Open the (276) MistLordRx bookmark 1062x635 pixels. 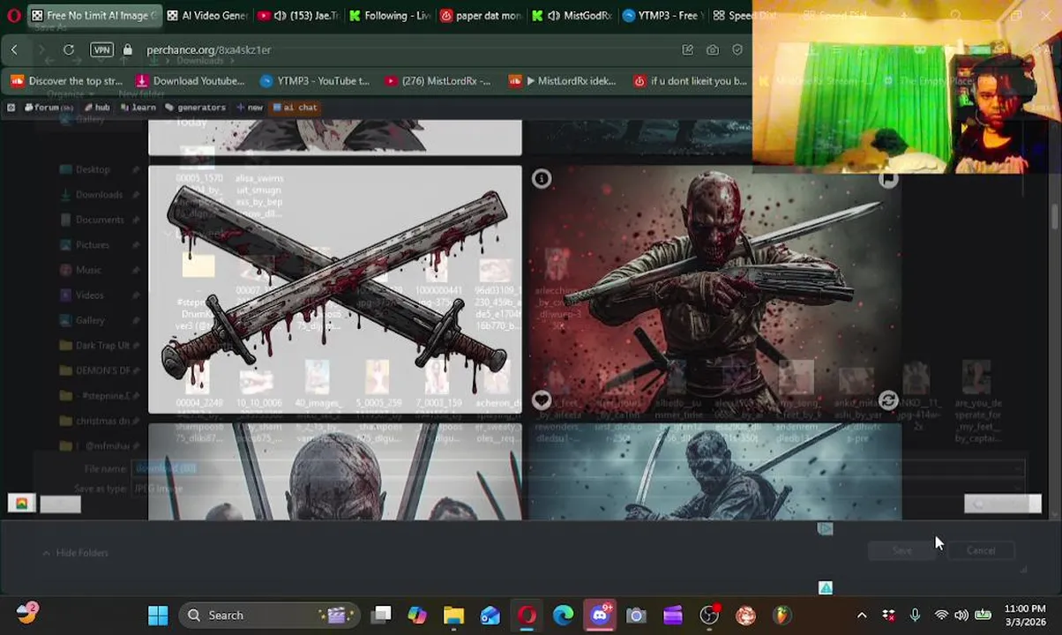click(438, 81)
